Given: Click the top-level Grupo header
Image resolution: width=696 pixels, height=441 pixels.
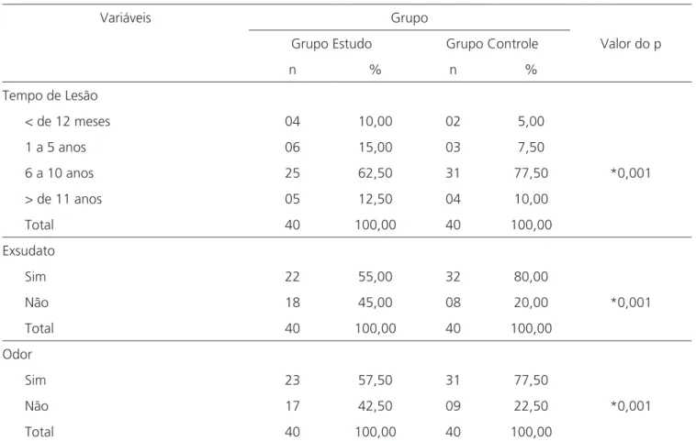Looking at the screenshot, I should click(x=410, y=18).
